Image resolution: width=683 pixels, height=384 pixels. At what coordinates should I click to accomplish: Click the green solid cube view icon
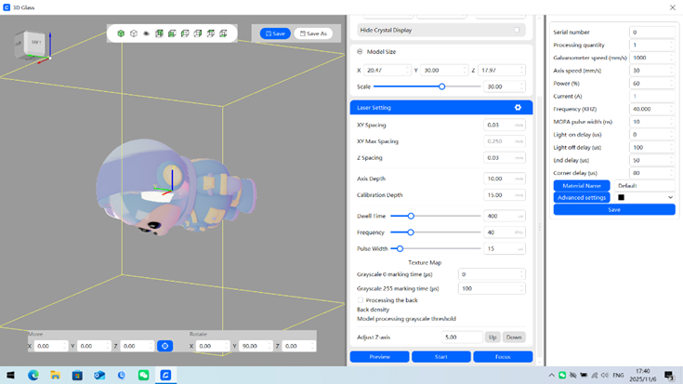(x=121, y=33)
